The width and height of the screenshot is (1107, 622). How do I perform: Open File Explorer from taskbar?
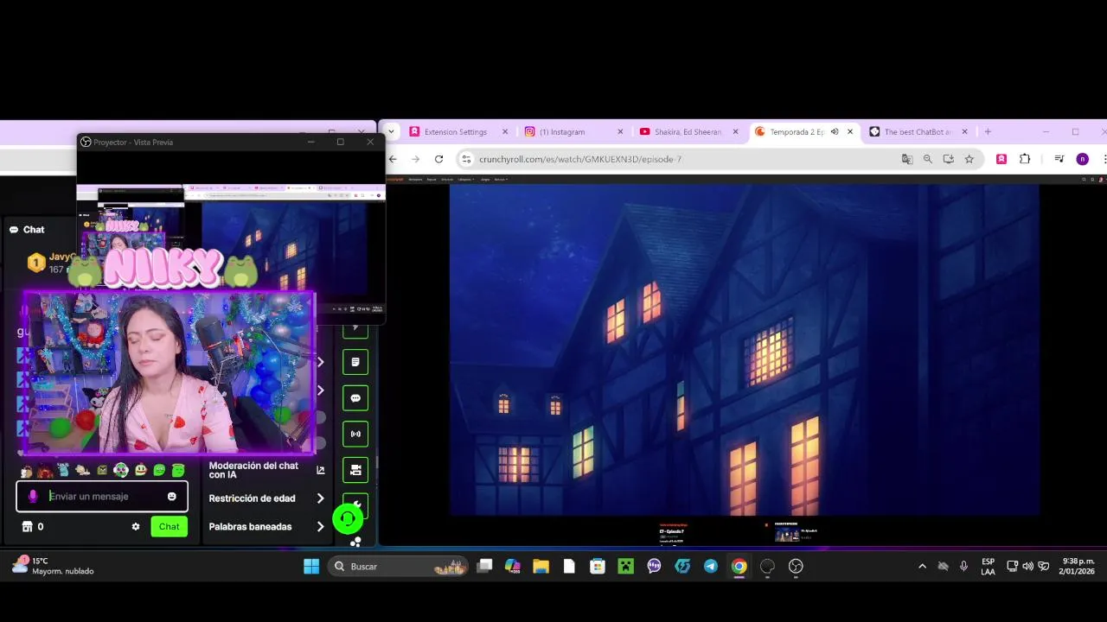541,567
